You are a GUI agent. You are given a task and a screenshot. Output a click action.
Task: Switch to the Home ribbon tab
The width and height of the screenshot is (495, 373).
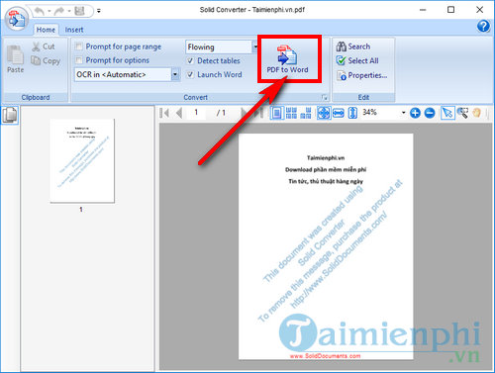pos(46,30)
